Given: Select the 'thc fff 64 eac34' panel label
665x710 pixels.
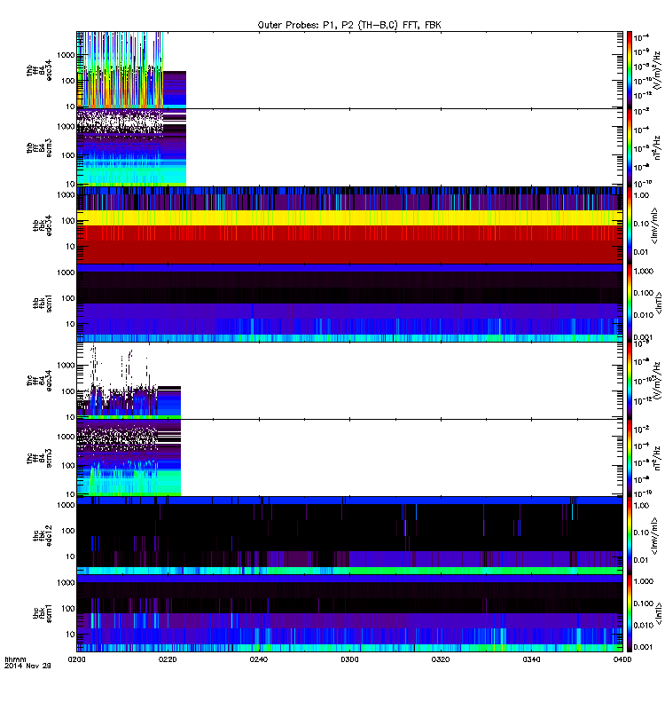Looking at the screenshot, I should (x=39, y=381).
